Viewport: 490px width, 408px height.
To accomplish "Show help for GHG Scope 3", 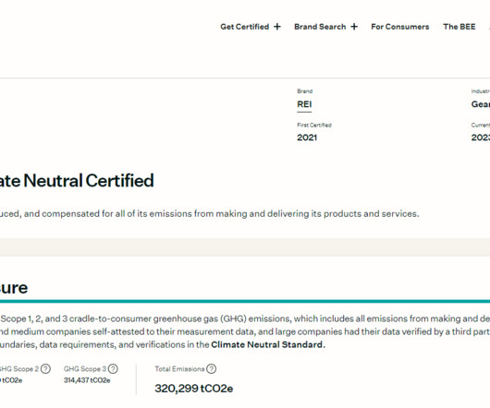I will 113,369.
